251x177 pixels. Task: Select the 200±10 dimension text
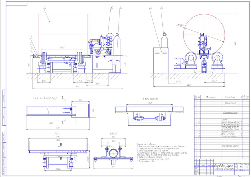(x=178, y=82)
